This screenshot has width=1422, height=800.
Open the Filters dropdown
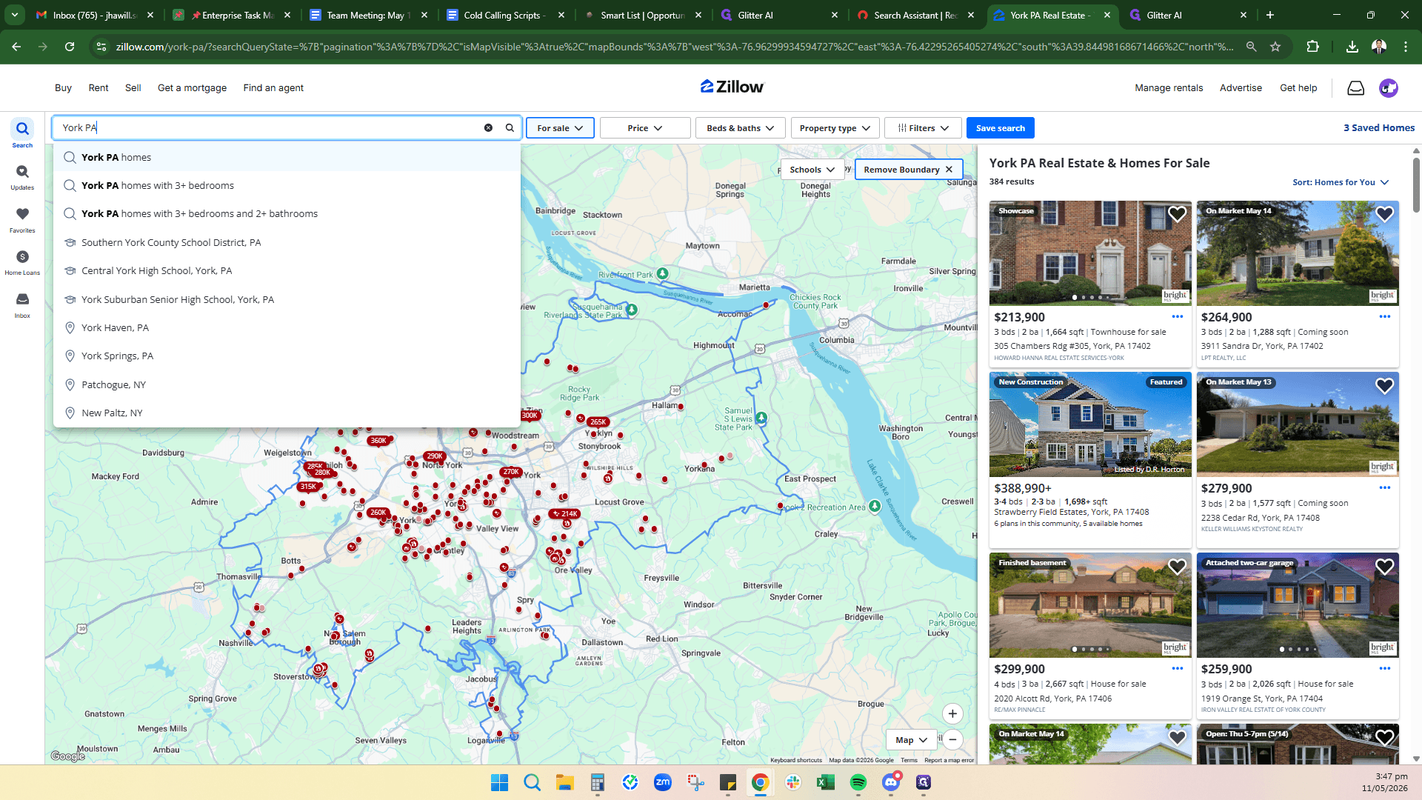pyautogui.click(x=924, y=128)
